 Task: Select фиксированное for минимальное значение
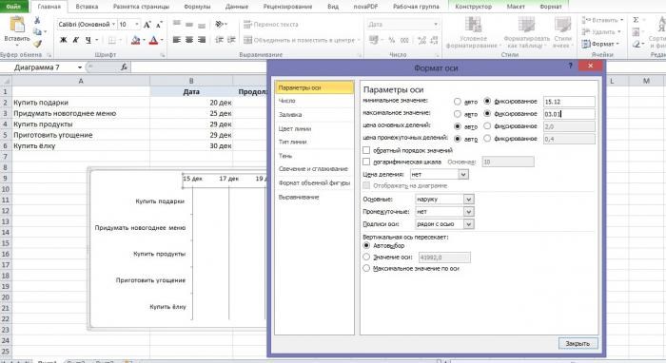(x=487, y=102)
